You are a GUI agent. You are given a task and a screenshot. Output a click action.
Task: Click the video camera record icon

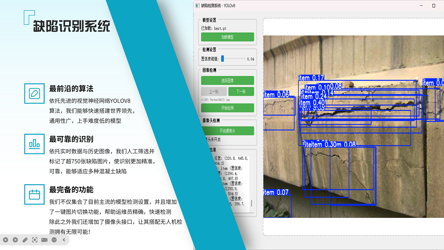click(44, 240)
